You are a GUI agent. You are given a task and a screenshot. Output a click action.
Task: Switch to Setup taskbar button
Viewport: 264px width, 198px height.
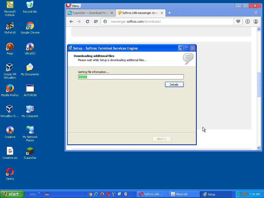pyautogui.click(x=216, y=194)
